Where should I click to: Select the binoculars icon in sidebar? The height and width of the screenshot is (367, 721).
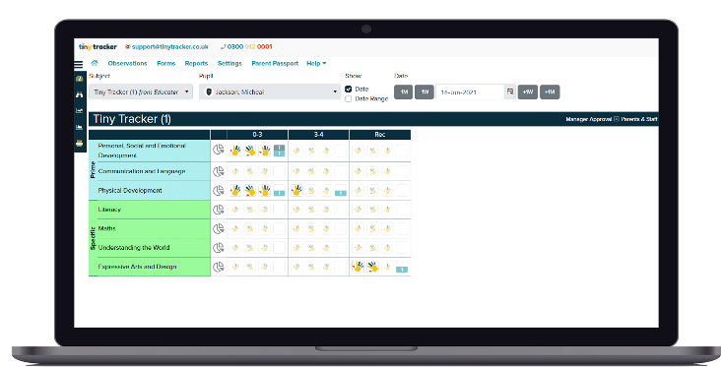pyautogui.click(x=80, y=94)
